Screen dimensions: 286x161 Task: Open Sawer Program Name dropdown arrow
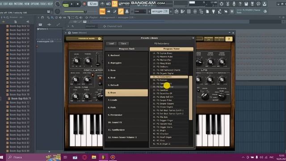coord(100,38)
